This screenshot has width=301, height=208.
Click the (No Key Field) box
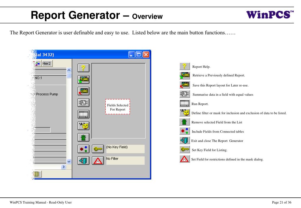pos(125,149)
